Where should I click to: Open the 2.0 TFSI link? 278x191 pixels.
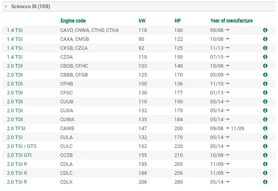click(16, 129)
